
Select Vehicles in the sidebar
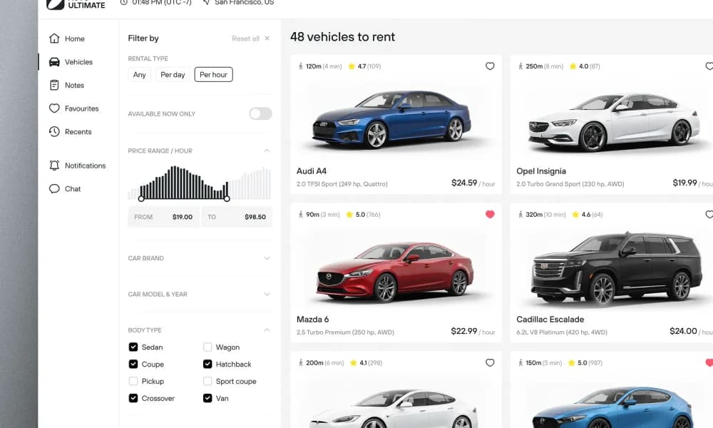tap(71, 62)
